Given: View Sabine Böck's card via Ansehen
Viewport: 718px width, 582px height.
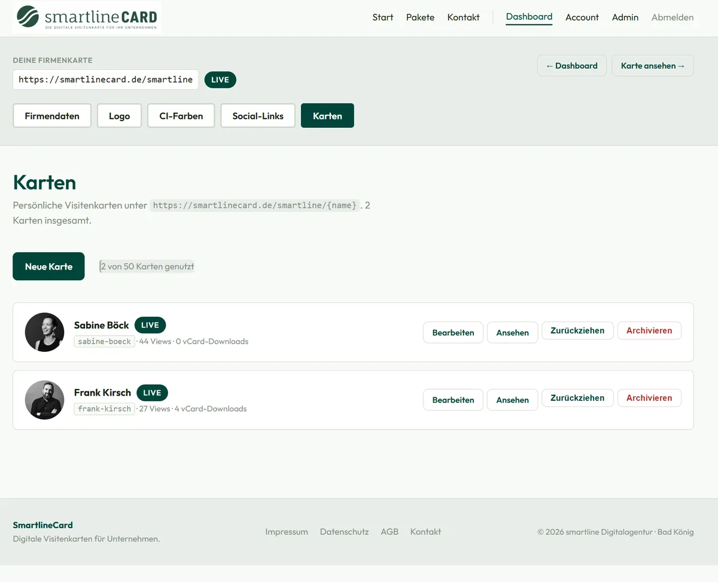Looking at the screenshot, I should click(512, 333).
